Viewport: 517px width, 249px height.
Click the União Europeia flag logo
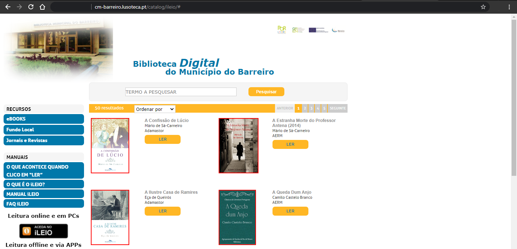click(317, 29)
